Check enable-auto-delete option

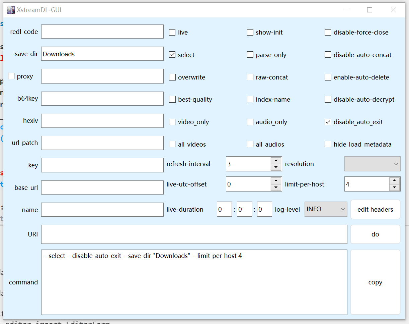pos(328,77)
